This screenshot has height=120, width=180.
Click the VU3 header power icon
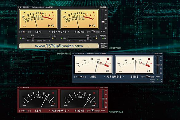coord(18,7)
